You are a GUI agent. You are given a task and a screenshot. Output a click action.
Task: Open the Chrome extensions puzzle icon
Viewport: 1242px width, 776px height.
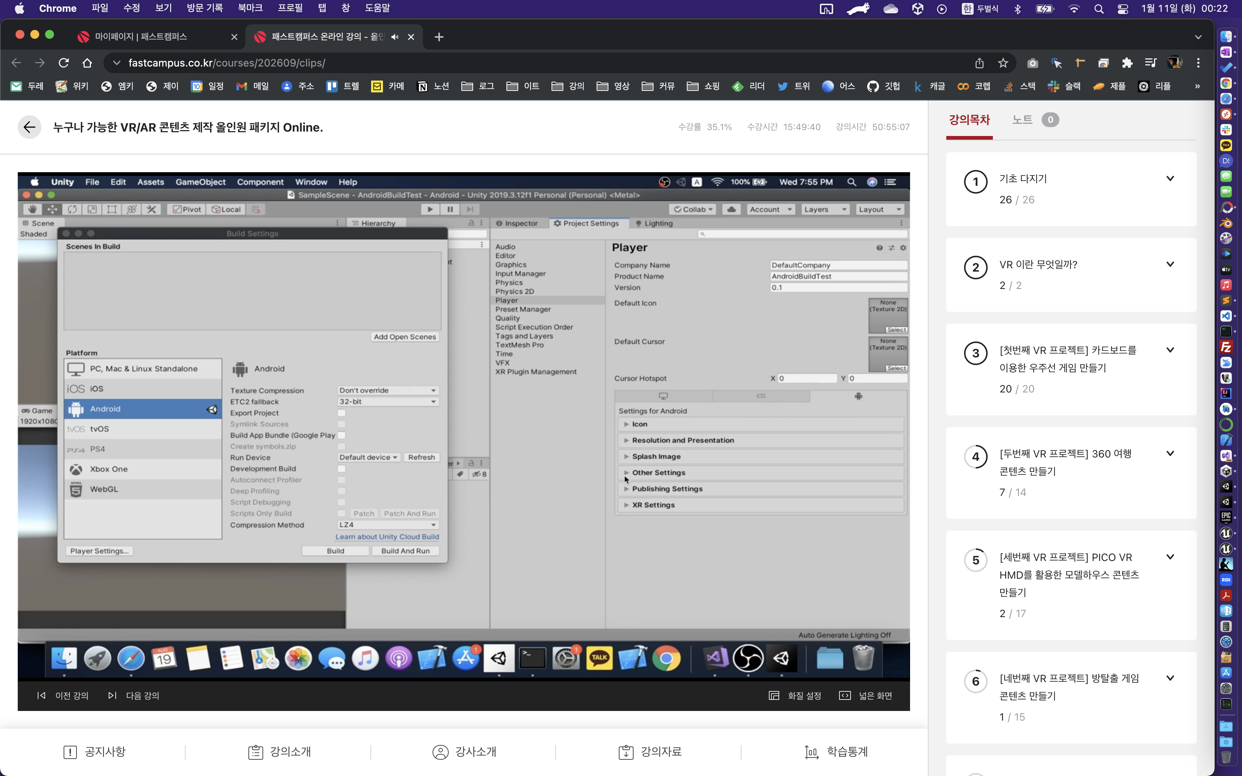(1127, 62)
